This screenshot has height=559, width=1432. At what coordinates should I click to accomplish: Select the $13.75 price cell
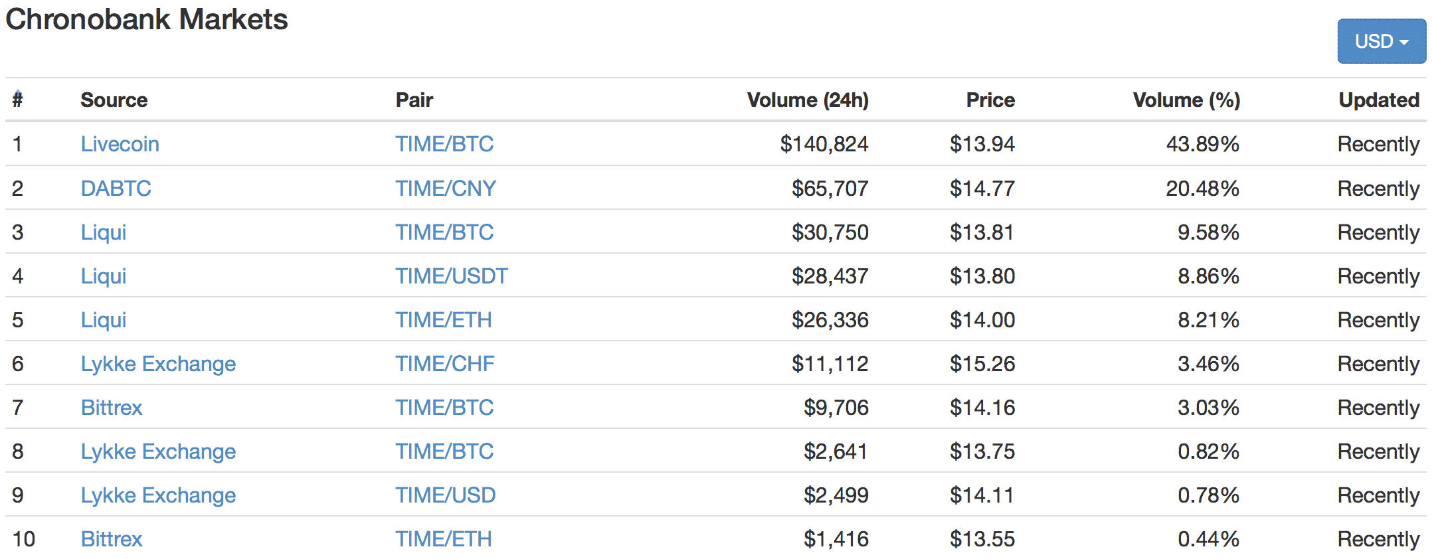(982, 451)
